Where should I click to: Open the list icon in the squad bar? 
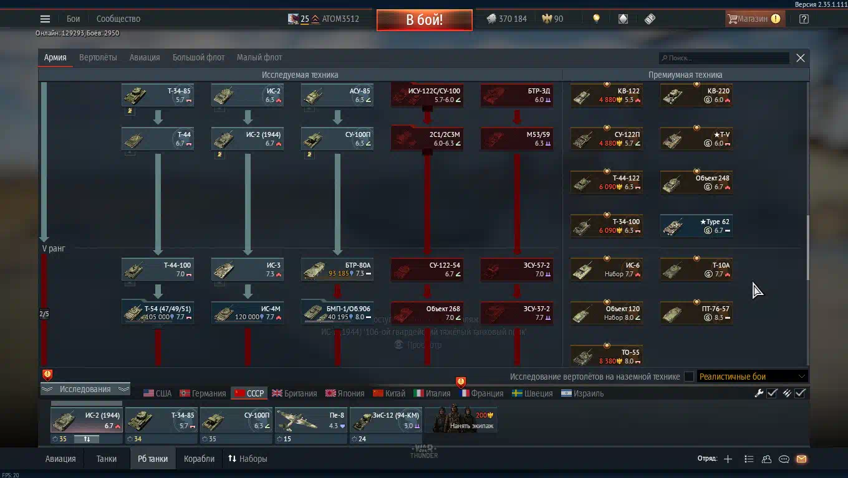tap(749, 459)
